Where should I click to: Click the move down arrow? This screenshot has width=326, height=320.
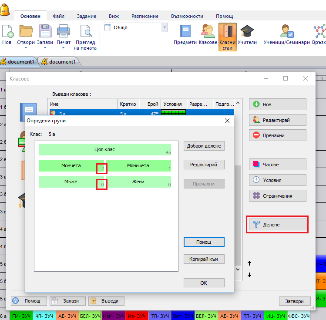click(249, 275)
